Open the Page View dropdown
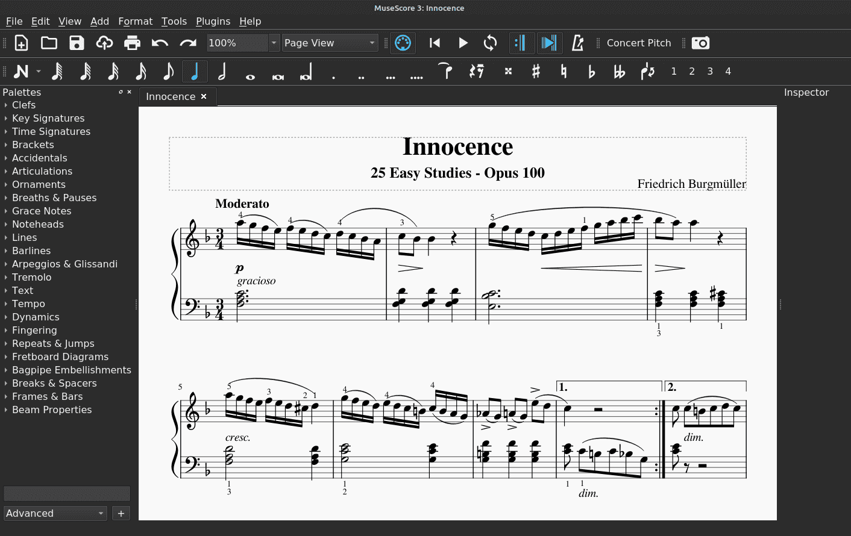The height and width of the screenshot is (536, 851). click(330, 43)
